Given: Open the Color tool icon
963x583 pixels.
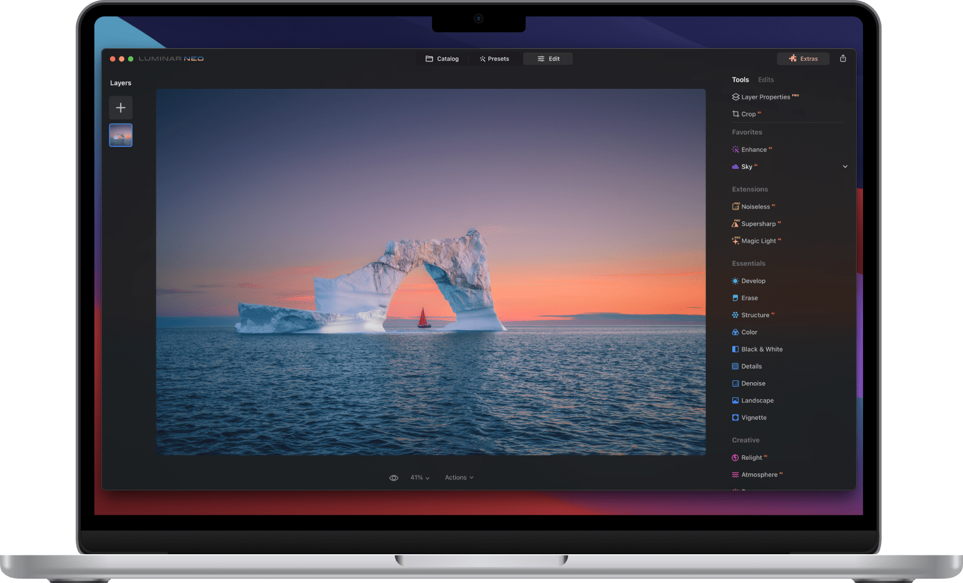Looking at the screenshot, I should [x=735, y=332].
